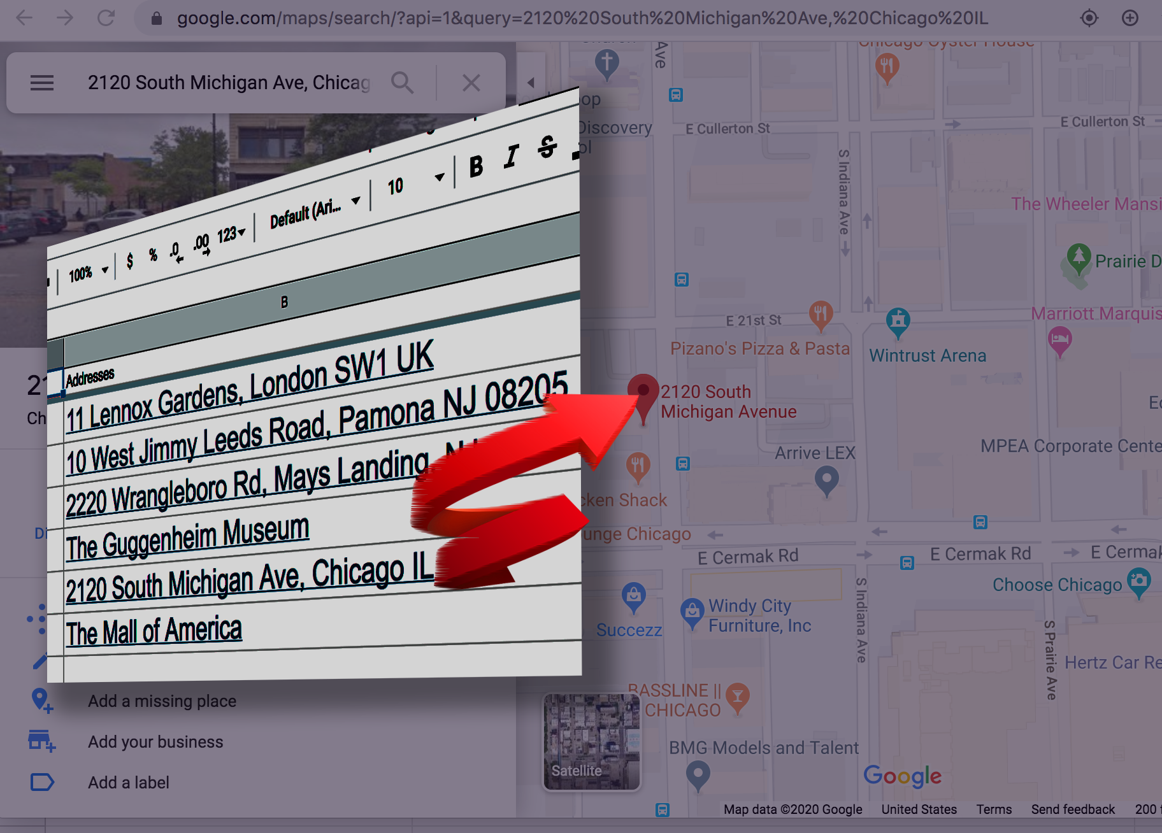Click the BMG Models and Talent marker
The height and width of the screenshot is (833, 1162).
pos(698,774)
